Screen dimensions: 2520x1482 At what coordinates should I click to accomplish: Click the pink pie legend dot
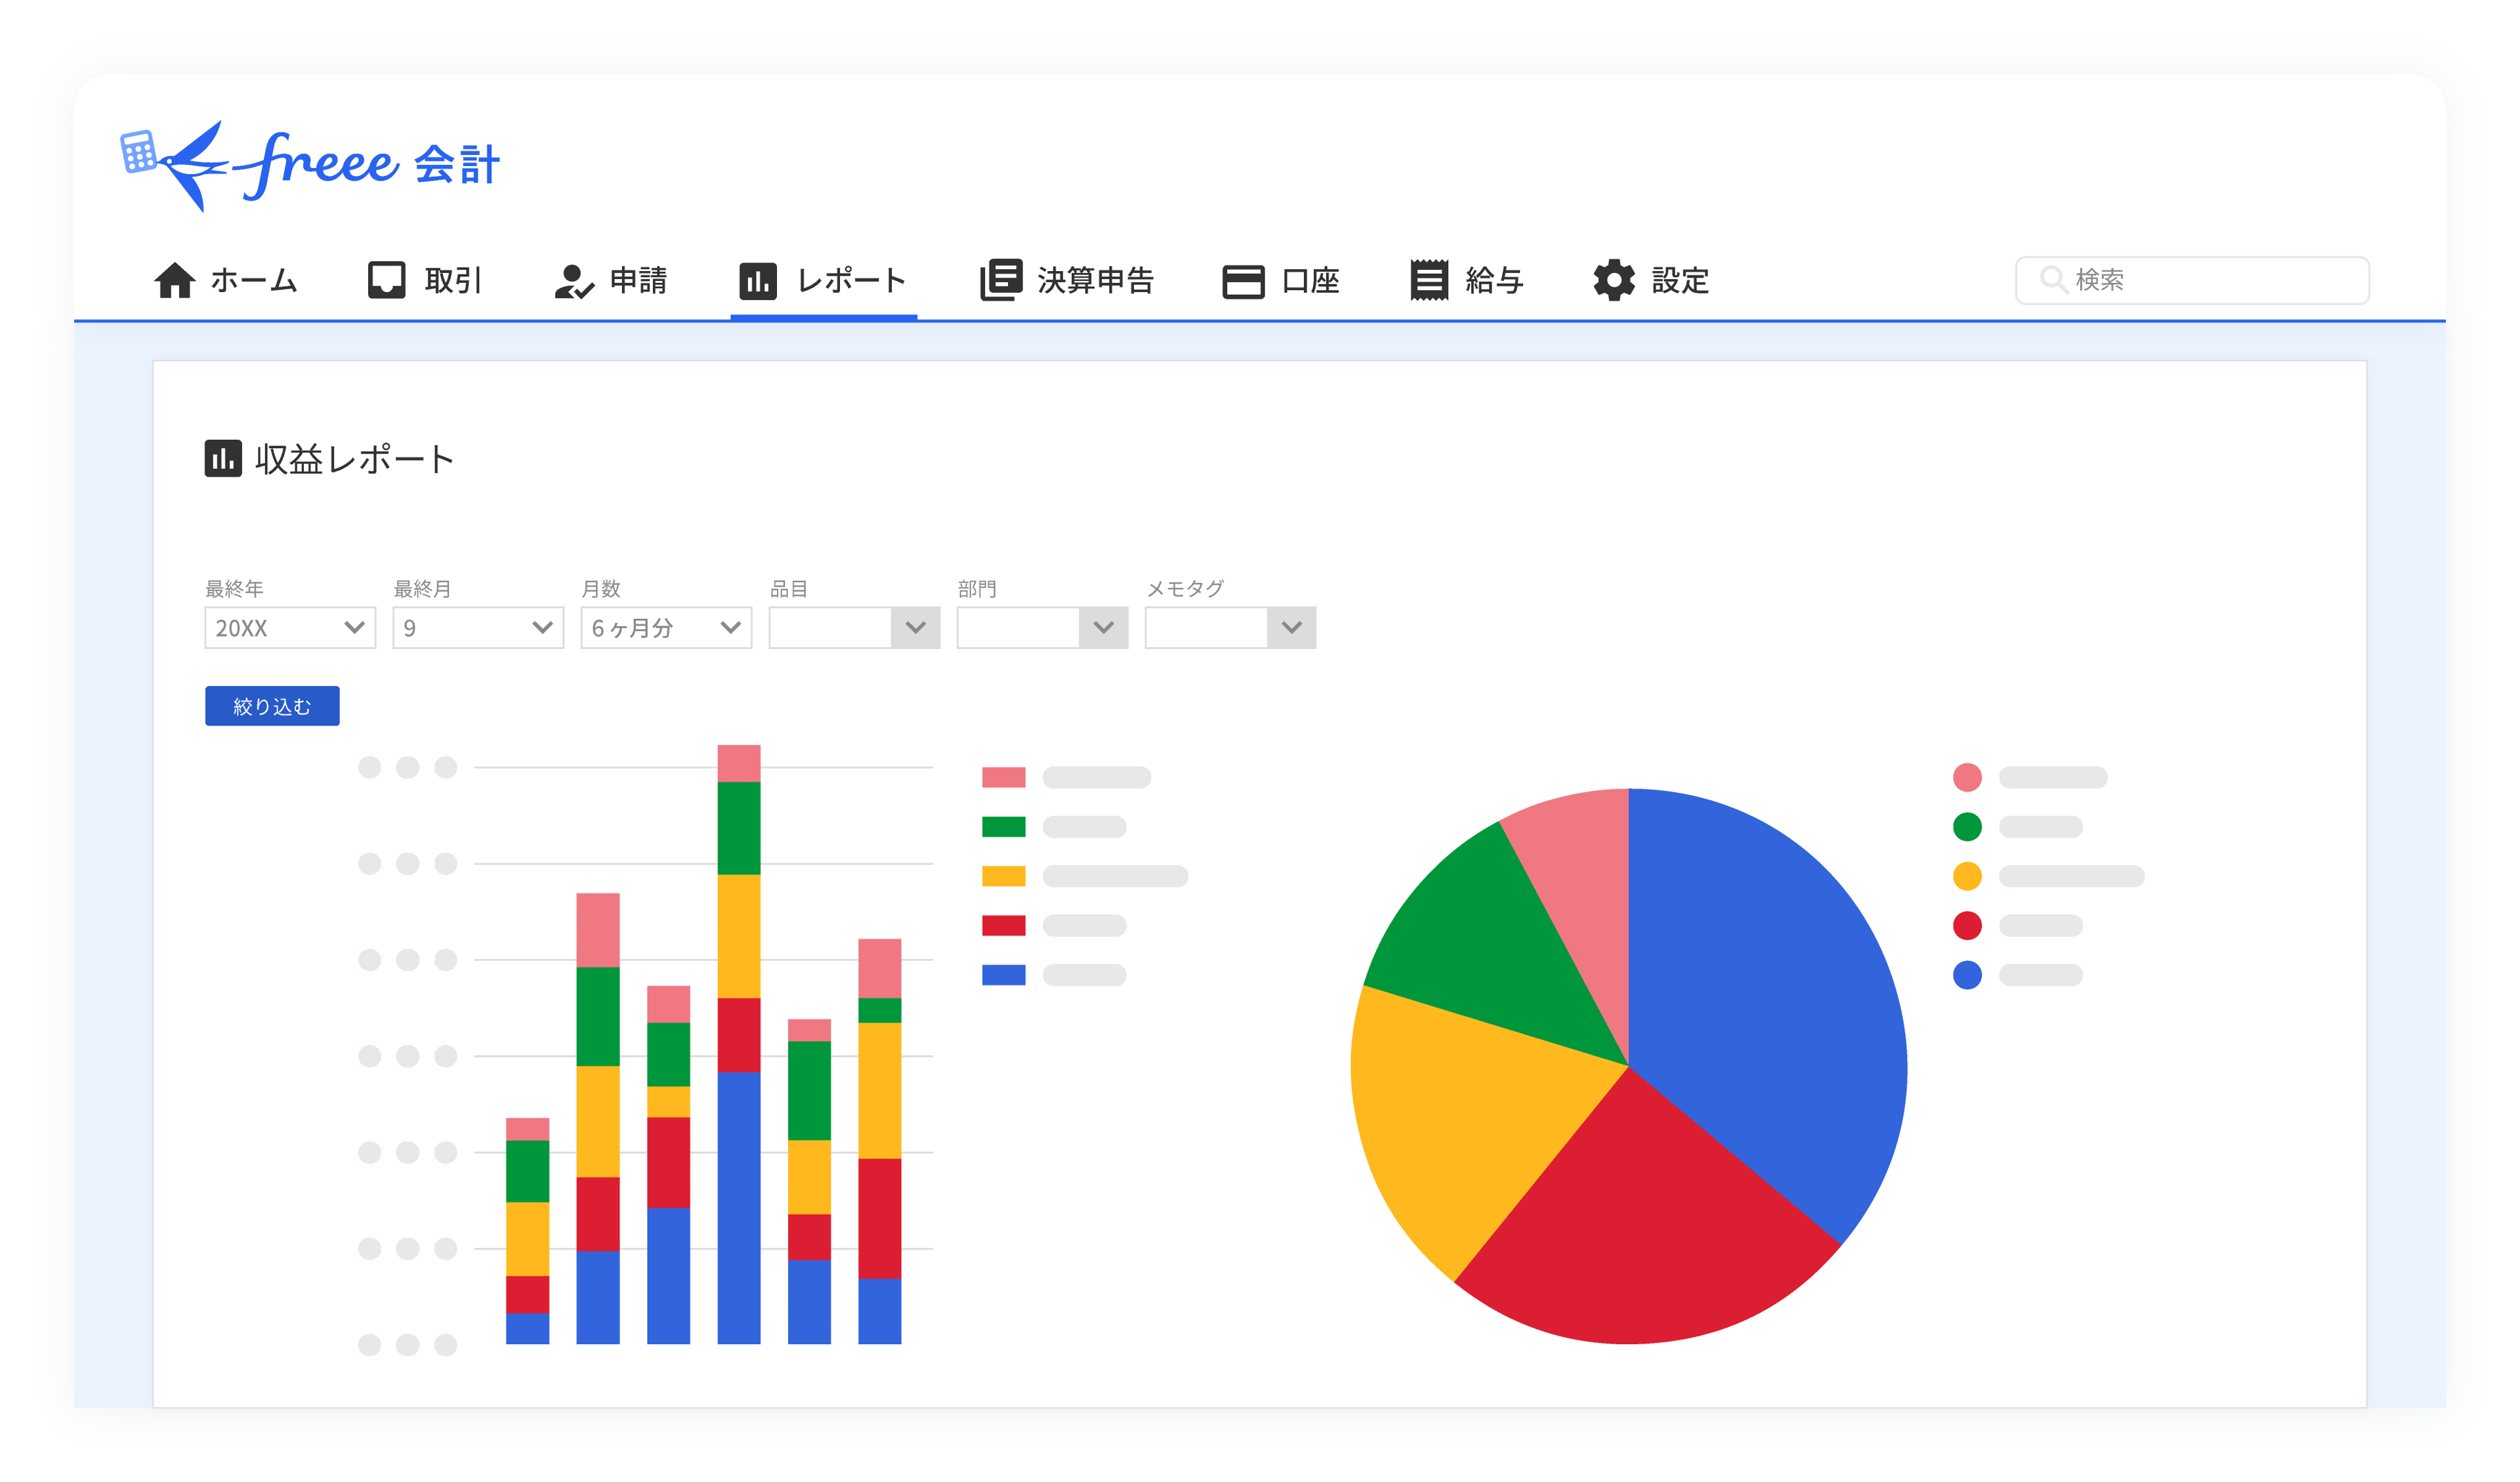pyautogui.click(x=1967, y=777)
